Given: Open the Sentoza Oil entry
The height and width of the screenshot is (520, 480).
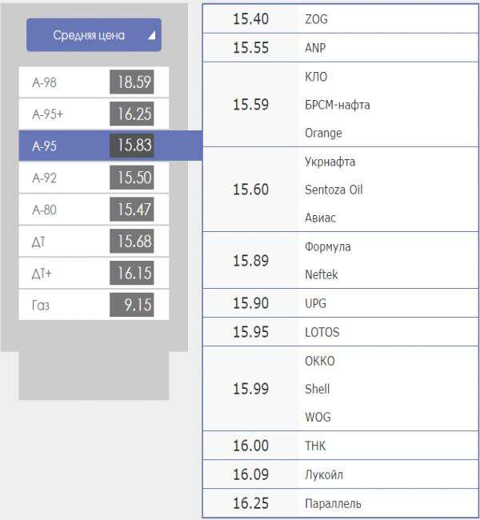Looking at the screenshot, I should tap(334, 190).
